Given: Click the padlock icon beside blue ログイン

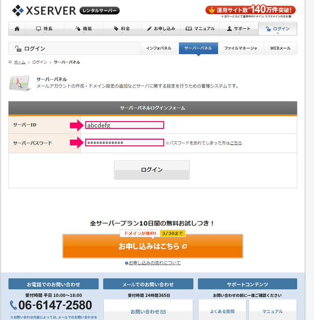Looking at the screenshot, I should pyautogui.click(x=268, y=29).
